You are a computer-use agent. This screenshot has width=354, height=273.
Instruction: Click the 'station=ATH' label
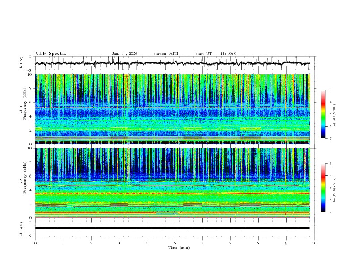coord(166,54)
